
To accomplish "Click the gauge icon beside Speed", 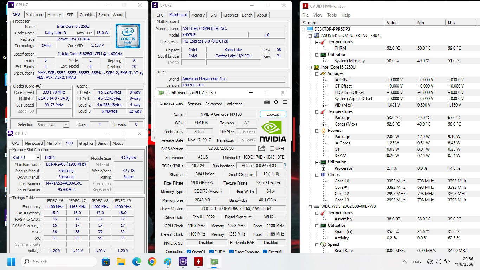I will pos(323,244).
